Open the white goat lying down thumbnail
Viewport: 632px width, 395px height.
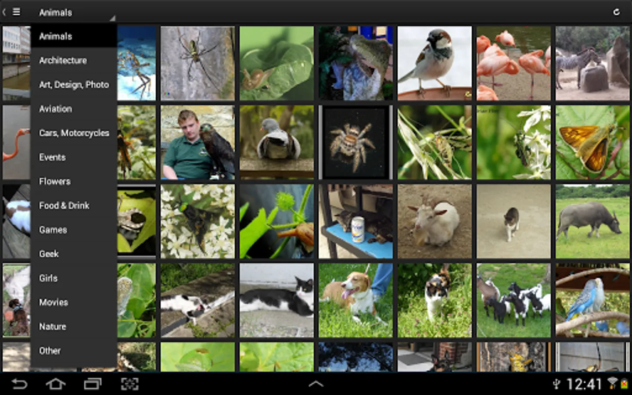tap(434, 221)
